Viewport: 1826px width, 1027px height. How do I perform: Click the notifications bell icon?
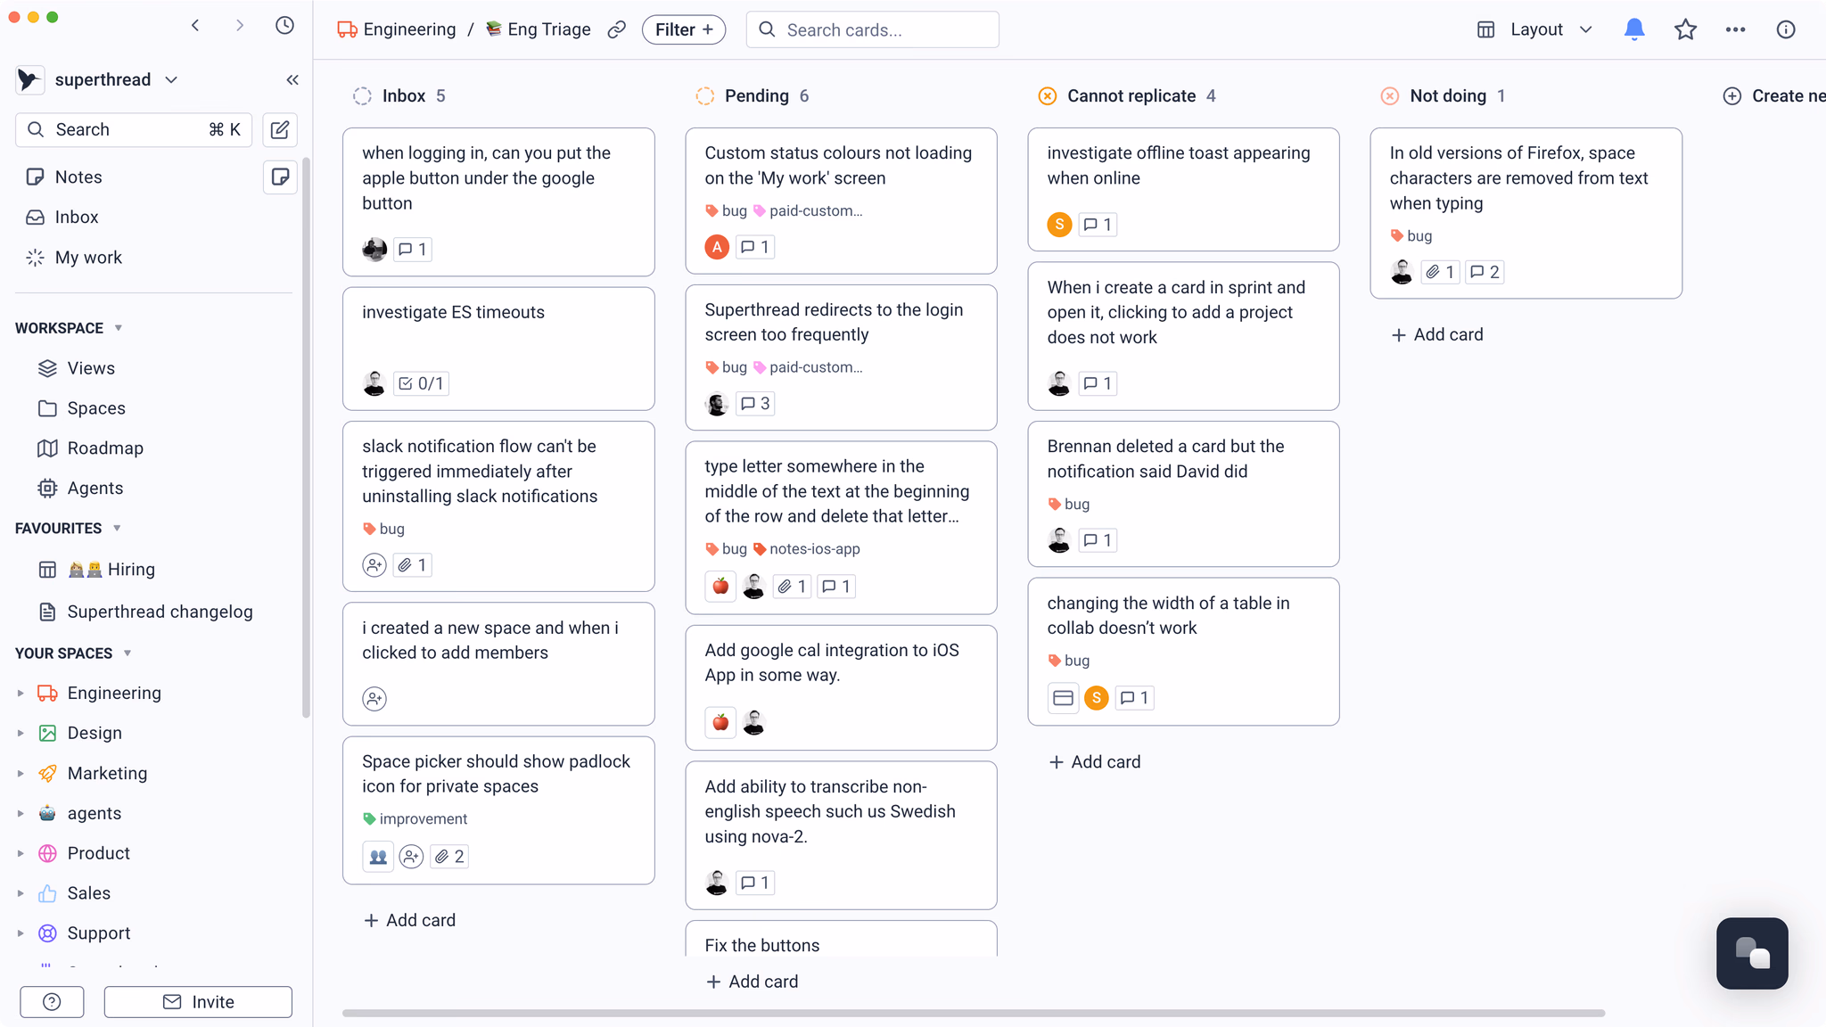(1634, 29)
